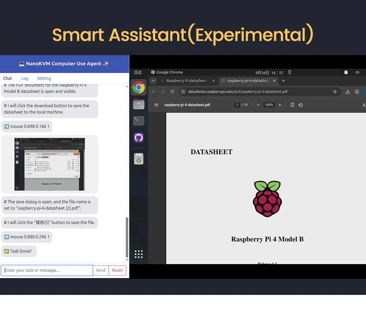Click the DATASHEET heading in the PDF
Viewport: 366px width, 327px height.
(212, 152)
